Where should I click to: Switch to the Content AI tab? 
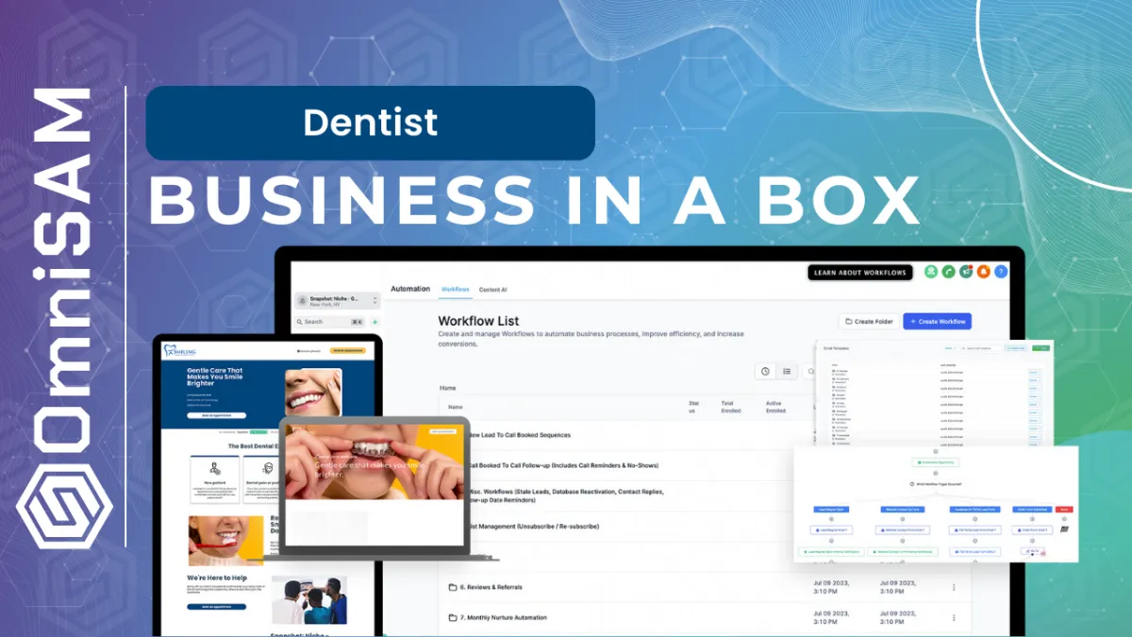tap(493, 289)
